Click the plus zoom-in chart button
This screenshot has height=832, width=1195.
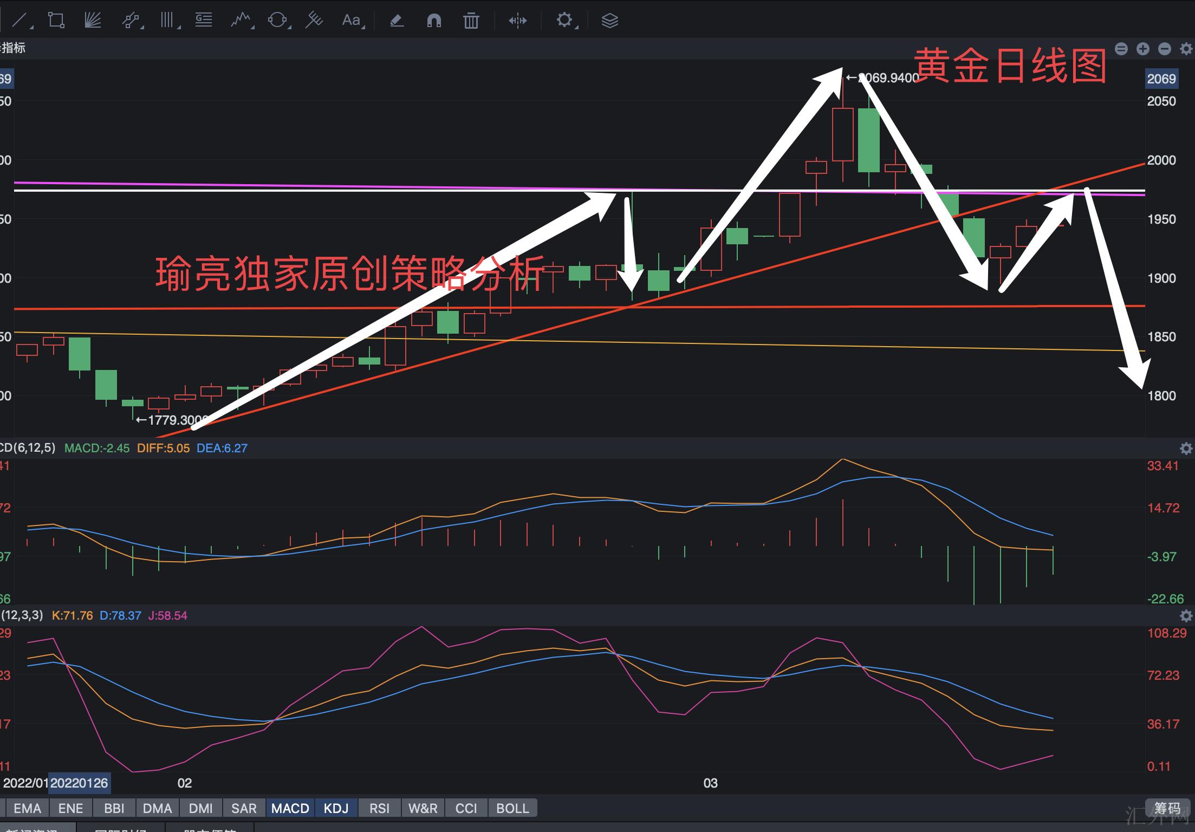click(x=1143, y=49)
